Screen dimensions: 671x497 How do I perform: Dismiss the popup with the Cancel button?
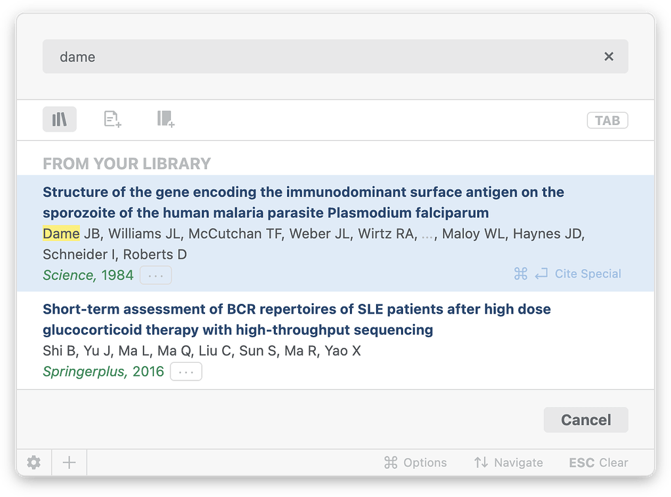[x=586, y=420]
